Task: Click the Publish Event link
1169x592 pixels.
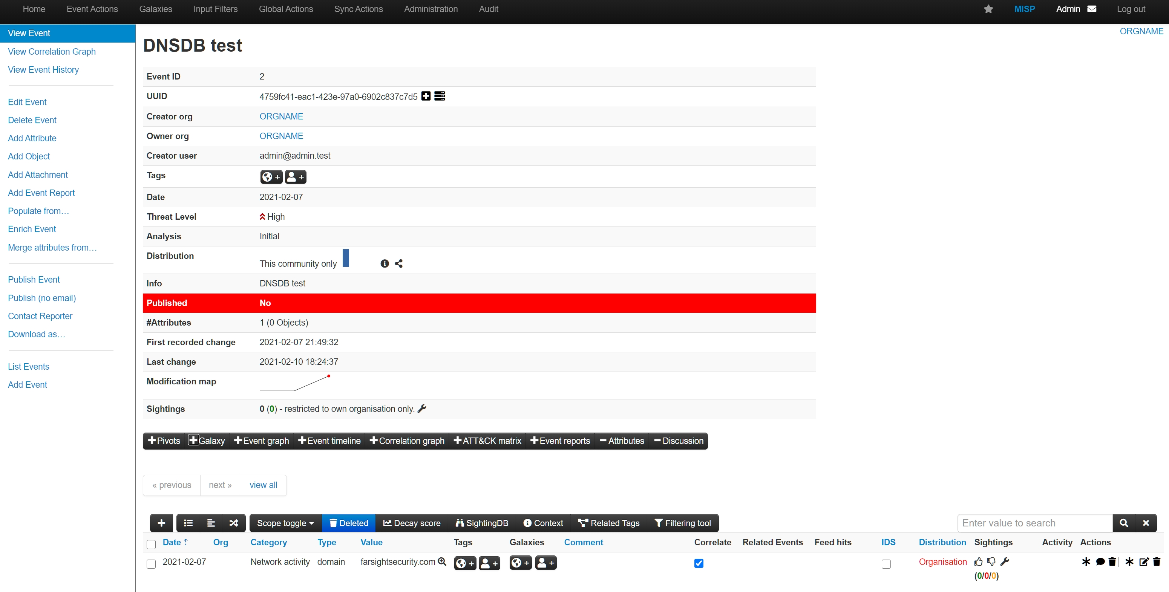Action: [34, 280]
